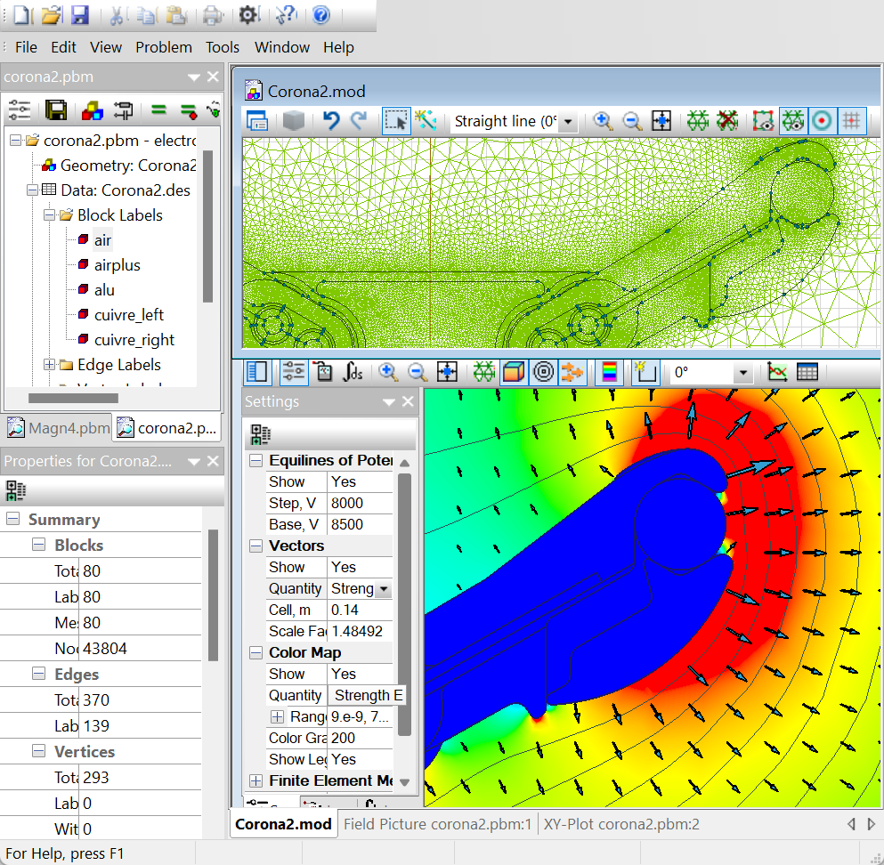Image resolution: width=884 pixels, height=865 pixels.
Task: Collapse the Block Labels tree folder
Action: tap(50, 215)
